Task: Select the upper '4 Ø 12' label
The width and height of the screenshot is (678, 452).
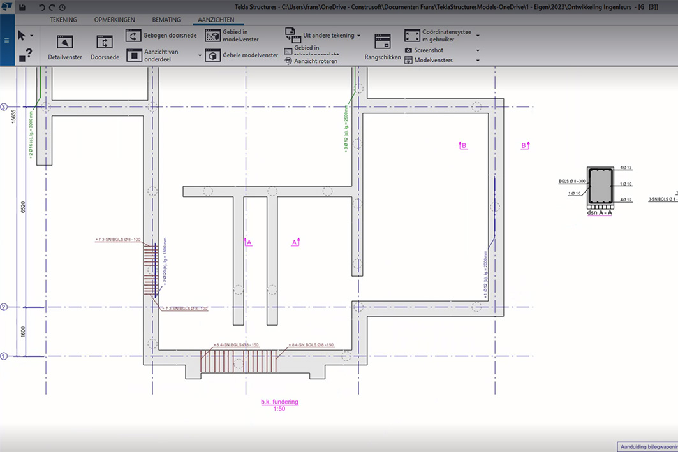Action: click(626, 168)
